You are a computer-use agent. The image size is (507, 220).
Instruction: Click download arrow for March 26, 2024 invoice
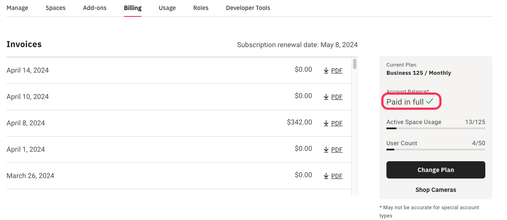pos(326,176)
